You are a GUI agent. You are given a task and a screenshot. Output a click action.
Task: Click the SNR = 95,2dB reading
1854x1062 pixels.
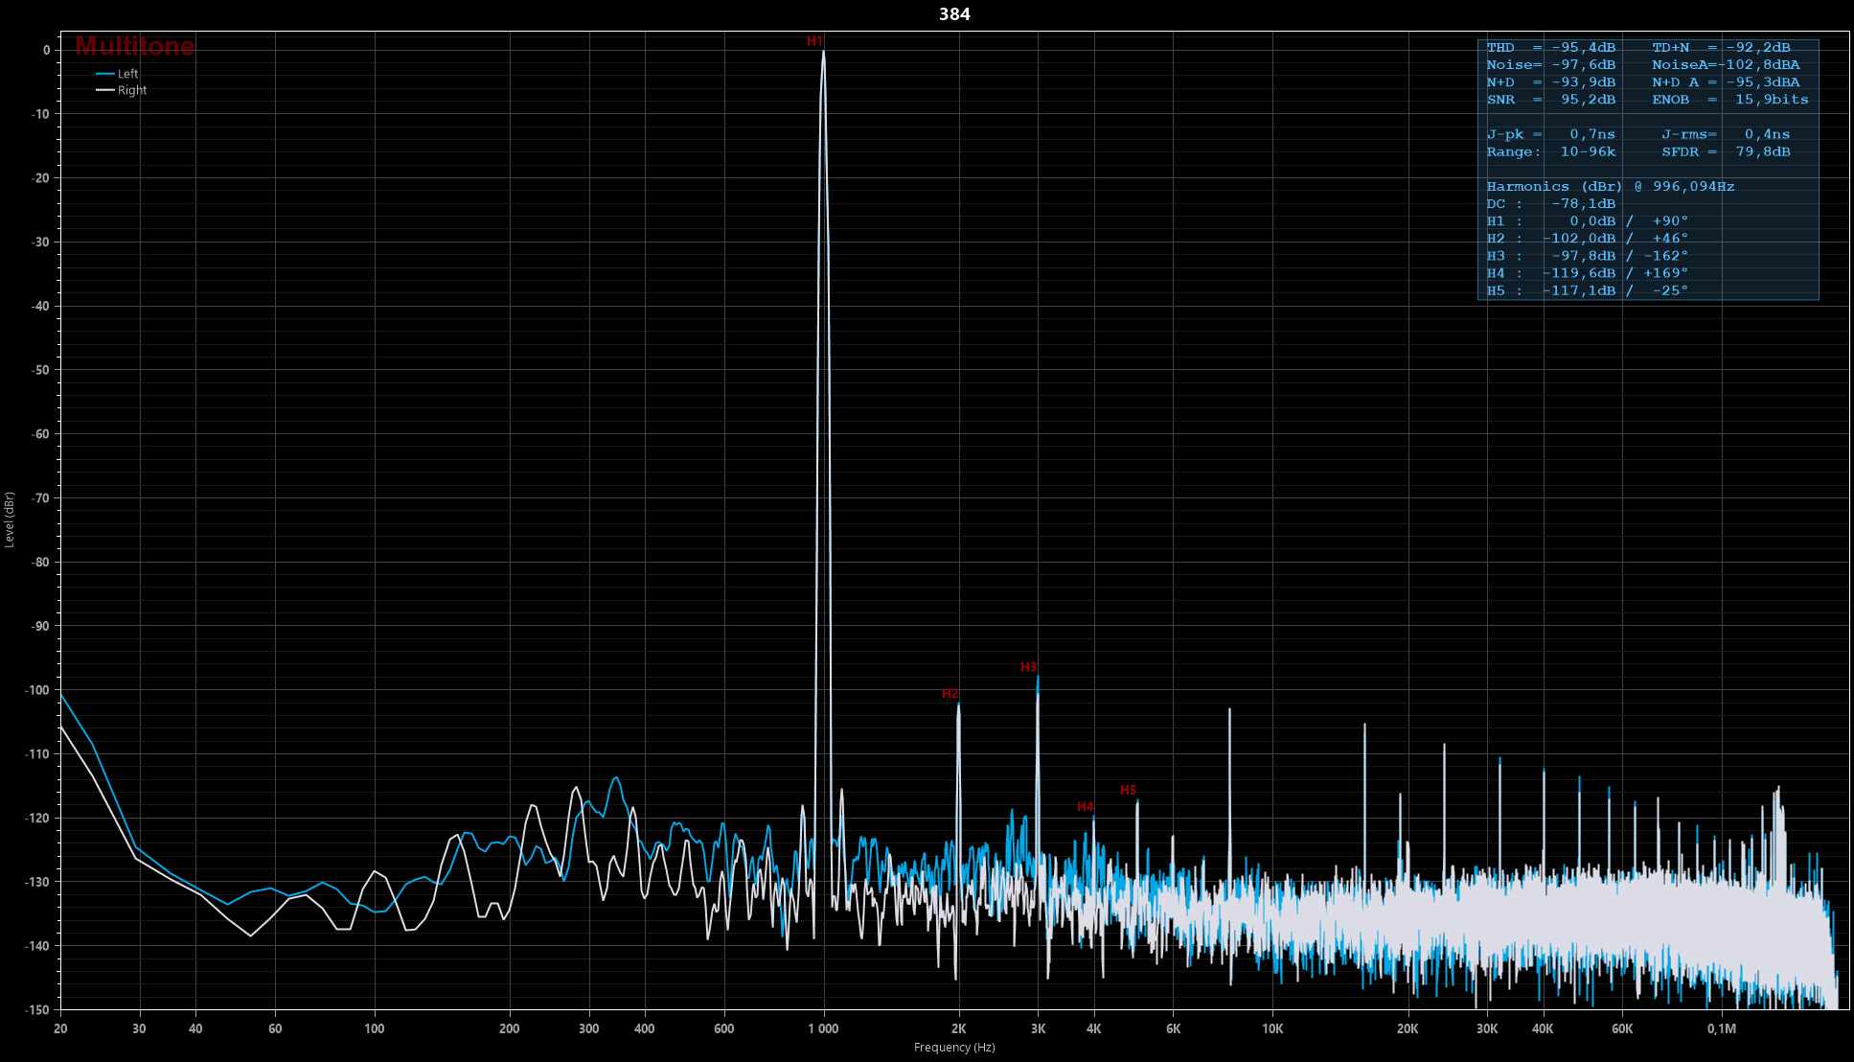pyautogui.click(x=1551, y=99)
